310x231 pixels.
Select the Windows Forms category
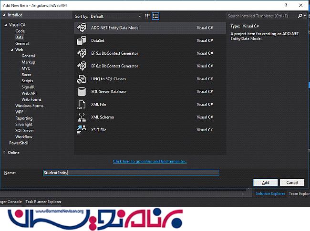pos(29,106)
